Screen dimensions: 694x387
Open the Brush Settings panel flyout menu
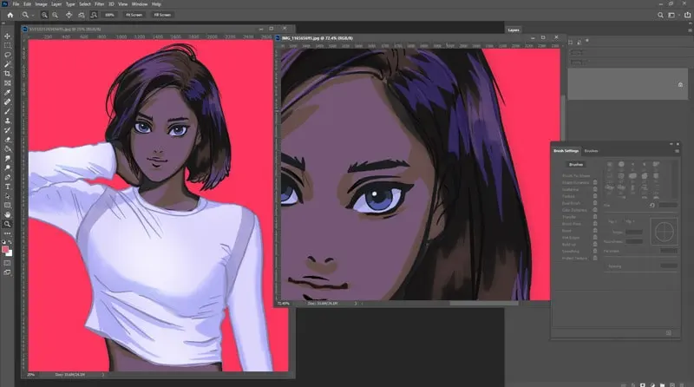677,151
